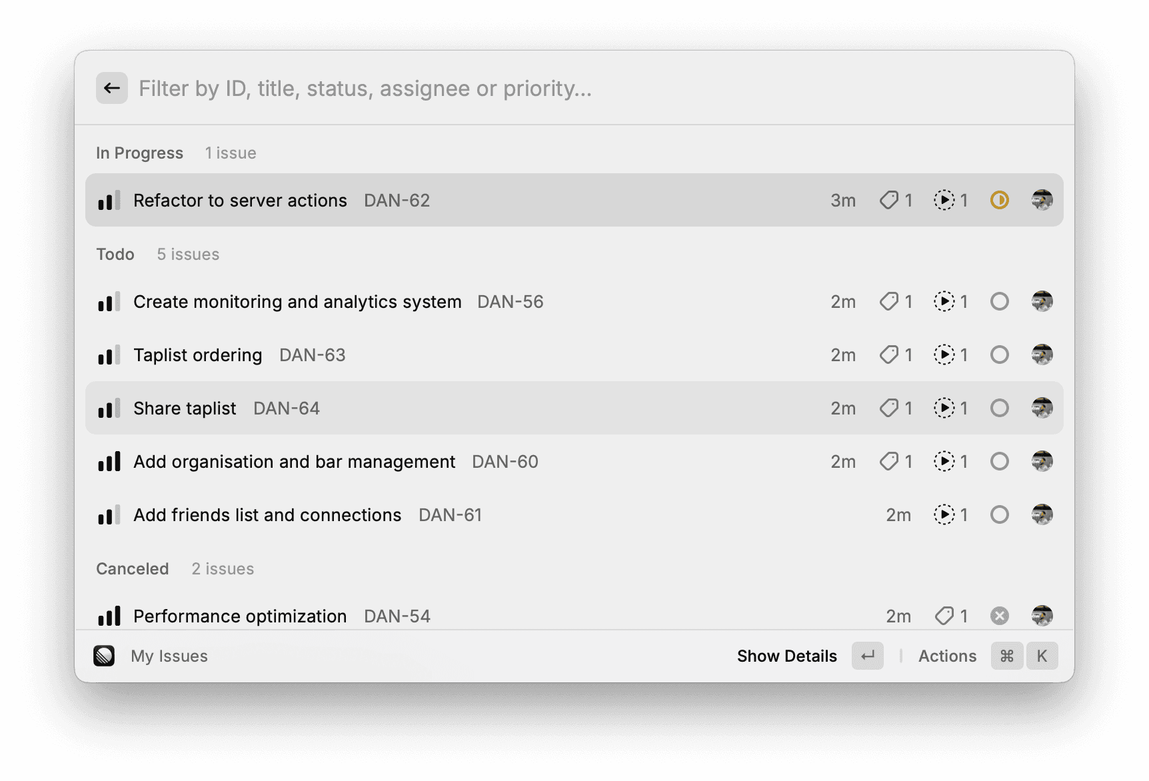The height and width of the screenshot is (781, 1149).
Task: Select the My Issues item at the bottom
Action: pyautogui.click(x=169, y=656)
